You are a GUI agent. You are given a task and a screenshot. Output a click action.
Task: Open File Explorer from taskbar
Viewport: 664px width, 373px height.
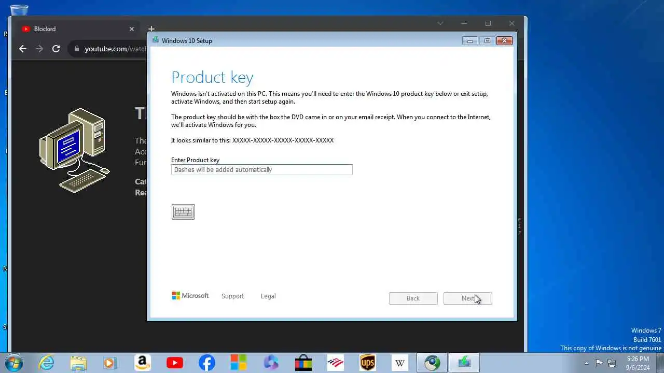78,363
